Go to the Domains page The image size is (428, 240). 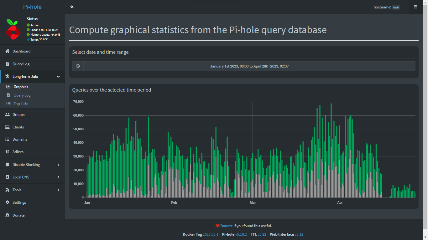(x=20, y=139)
